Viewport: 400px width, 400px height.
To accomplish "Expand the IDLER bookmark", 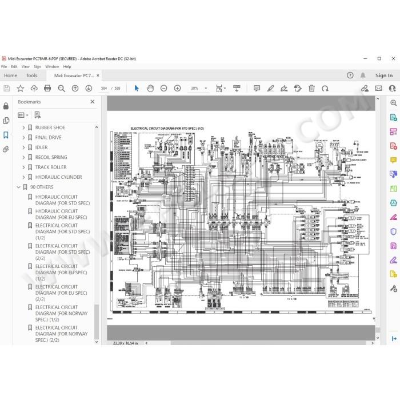I will click(x=23, y=147).
